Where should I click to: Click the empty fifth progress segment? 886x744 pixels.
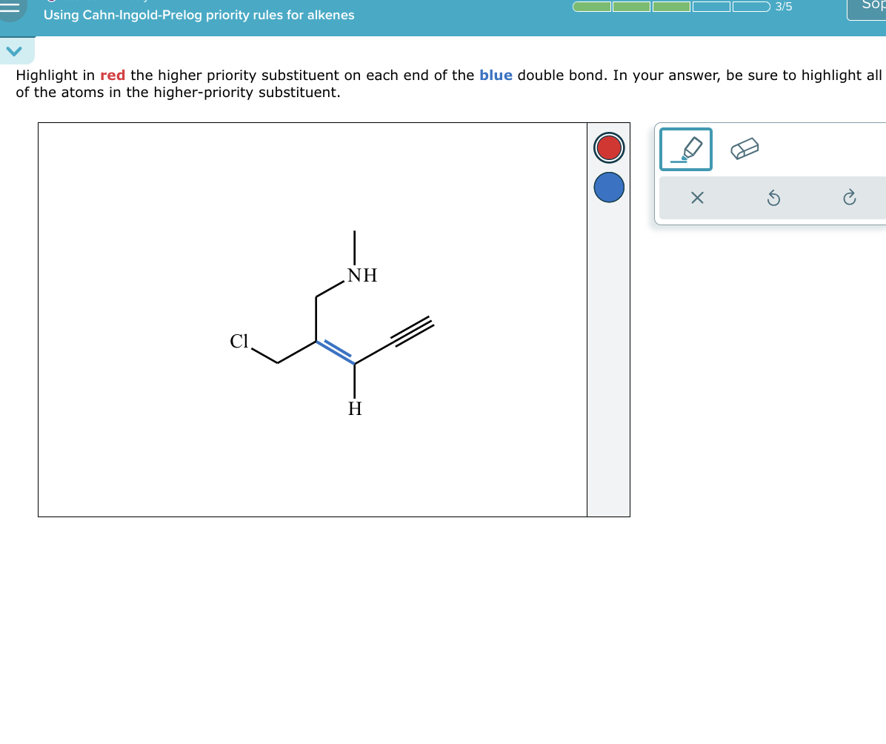pos(750,7)
